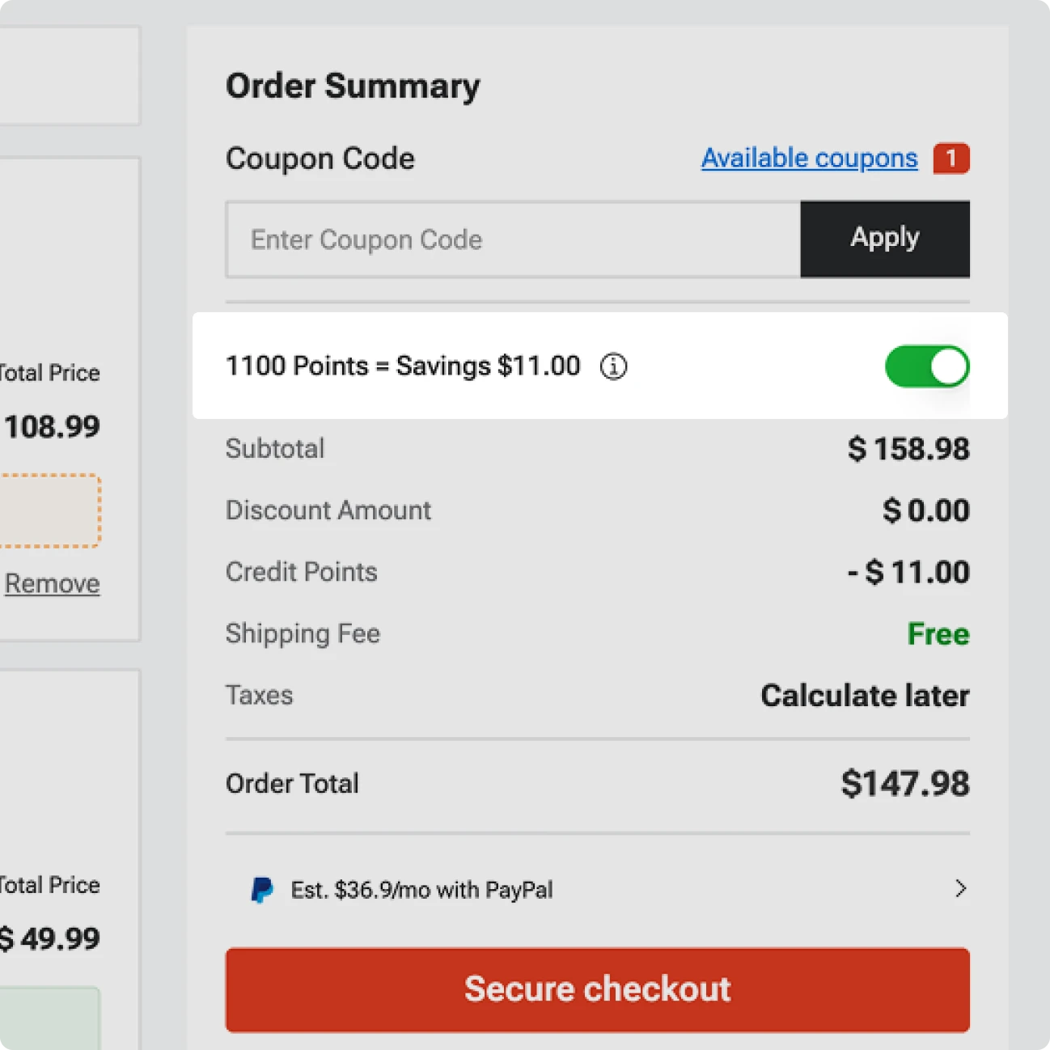Click the Secure checkout button
Image resolution: width=1050 pixels, height=1050 pixels.
coord(597,989)
